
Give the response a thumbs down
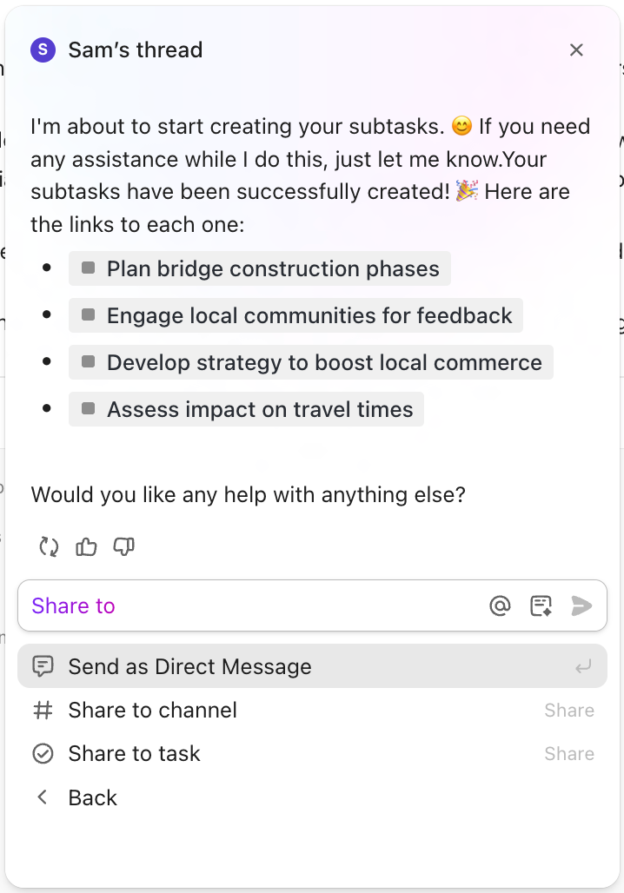pyautogui.click(x=123, y=546)
